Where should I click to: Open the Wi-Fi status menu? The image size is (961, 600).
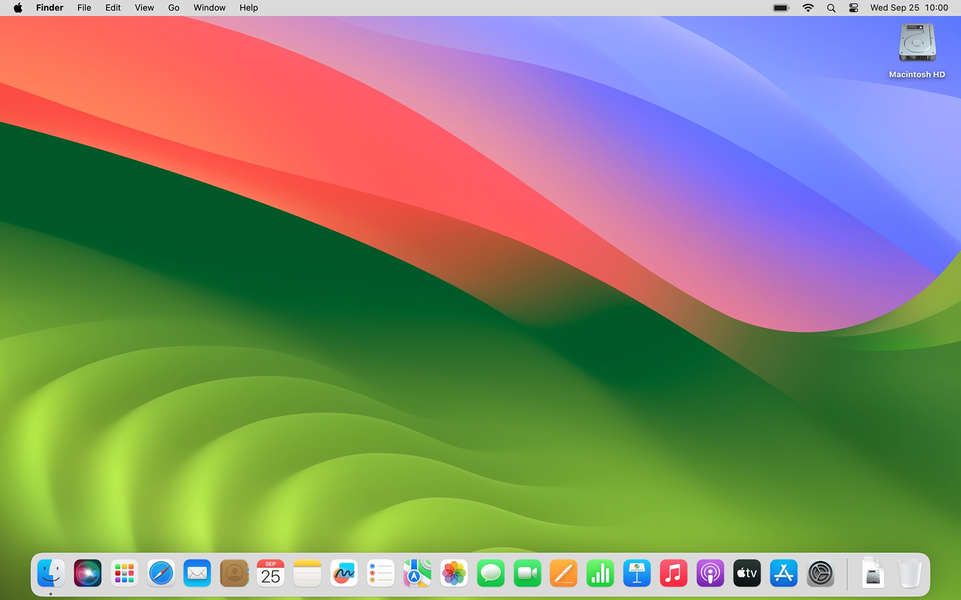pos(808,7)
